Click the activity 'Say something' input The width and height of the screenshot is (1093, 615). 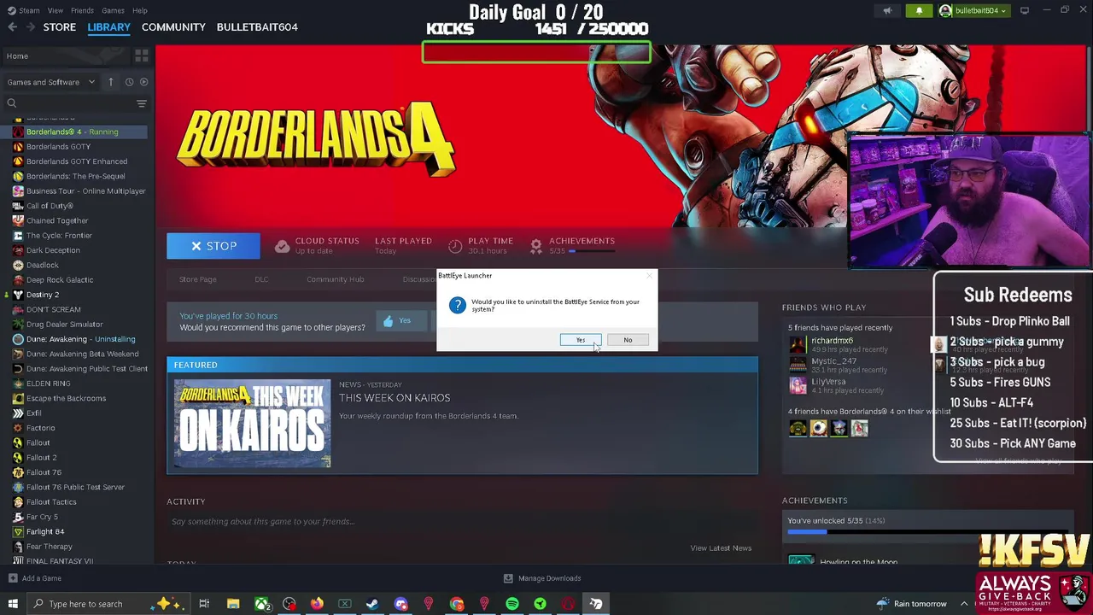click(x=461, y=522)
